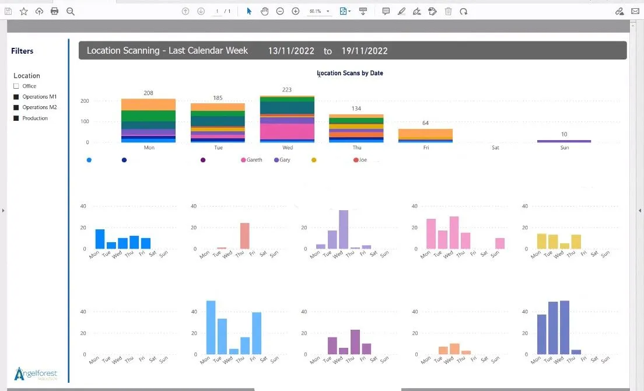
Task: Open the search with the magnifier icon
Action: (x=70, y=11)
